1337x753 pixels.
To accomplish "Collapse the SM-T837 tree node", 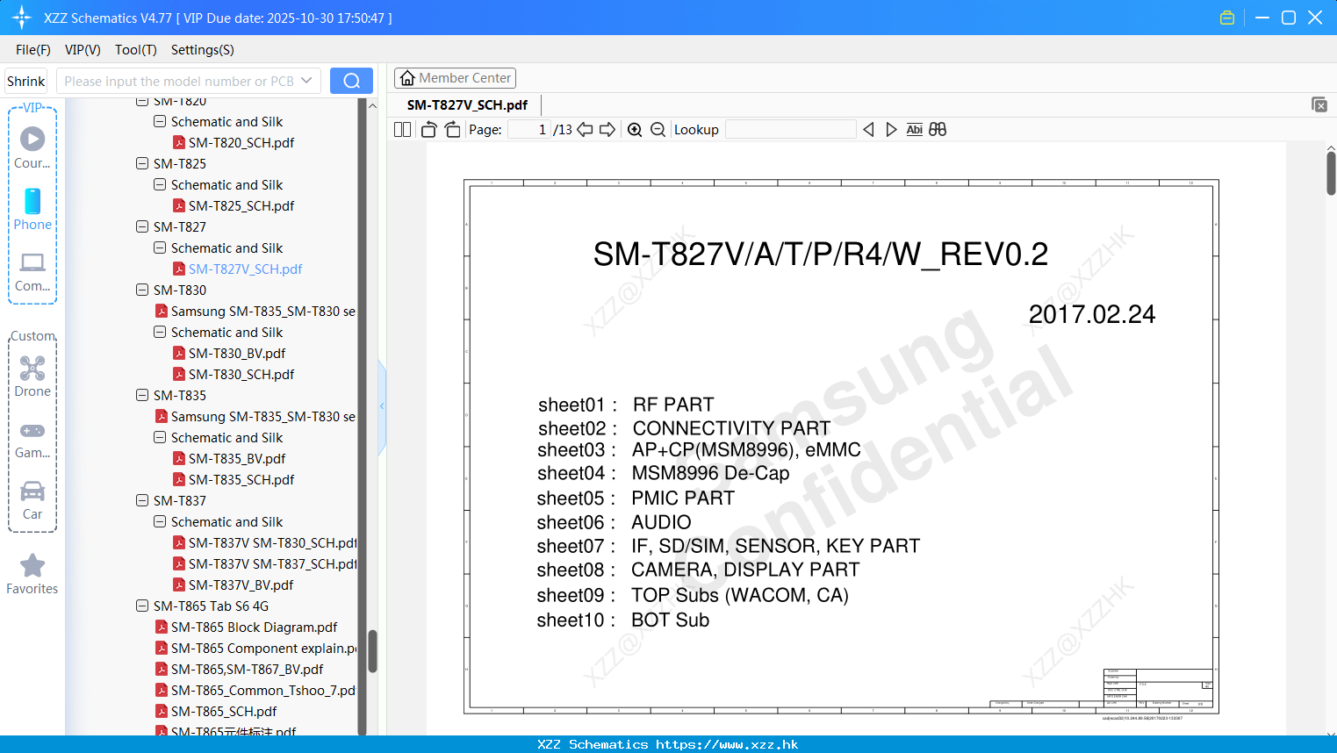I will 142,500.
